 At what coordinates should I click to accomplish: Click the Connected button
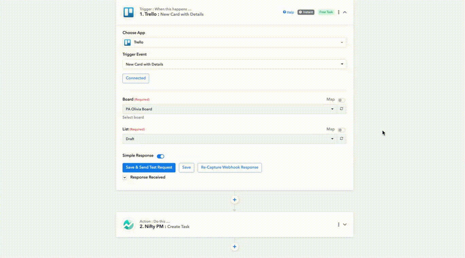pos(136,78)
